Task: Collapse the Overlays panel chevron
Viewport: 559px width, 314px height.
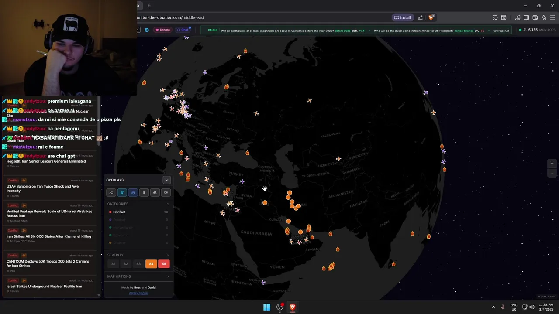Action: 166,180
